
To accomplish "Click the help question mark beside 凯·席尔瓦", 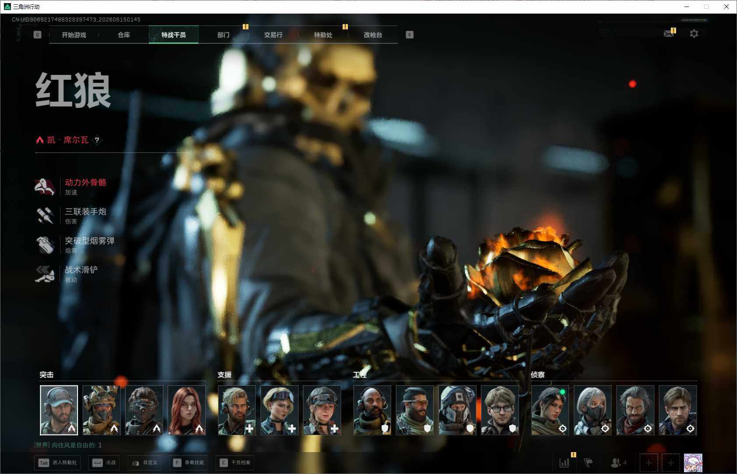I will [x=97, y=140].
